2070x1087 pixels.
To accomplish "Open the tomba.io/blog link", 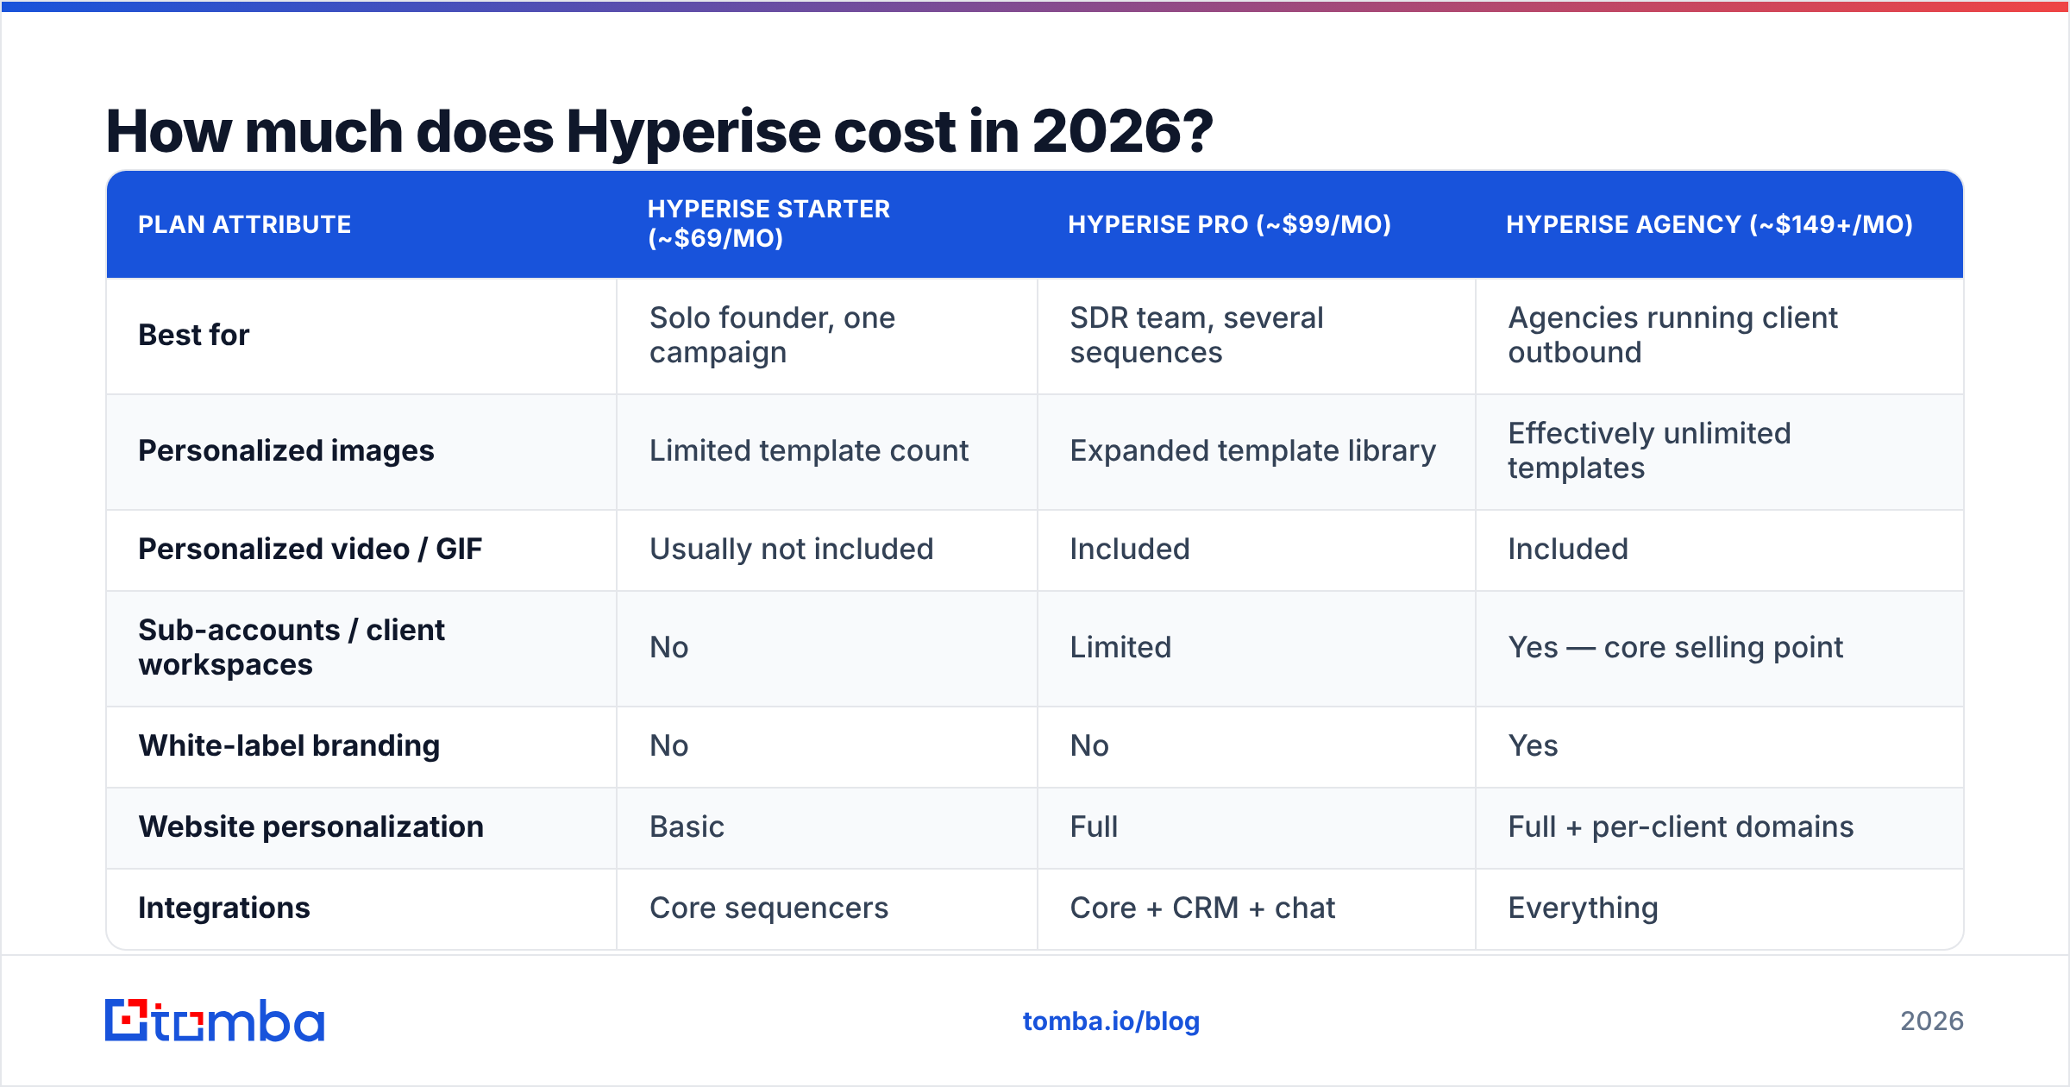I will 1111,1021.
